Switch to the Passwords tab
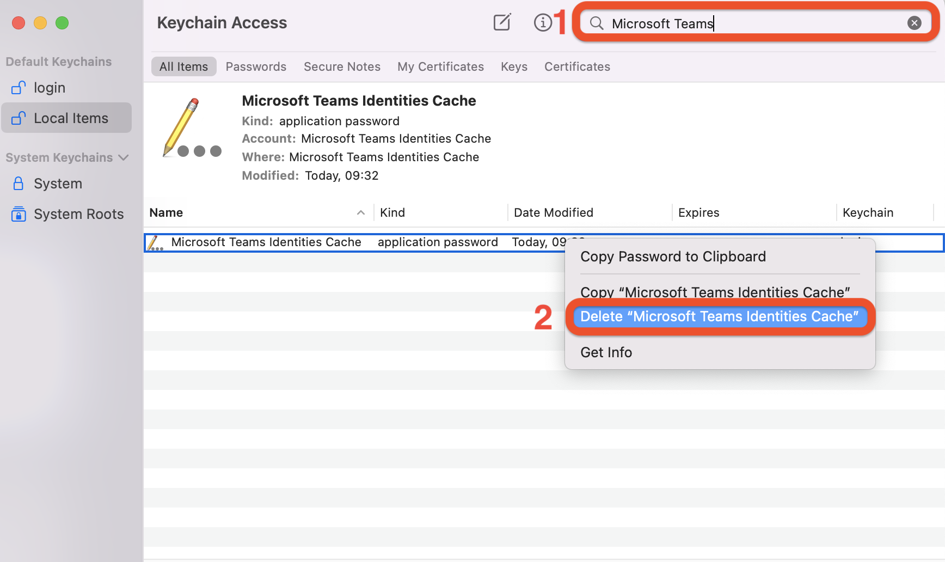The width and height of the screenshot is (945, 562). [x=256, y=66]
